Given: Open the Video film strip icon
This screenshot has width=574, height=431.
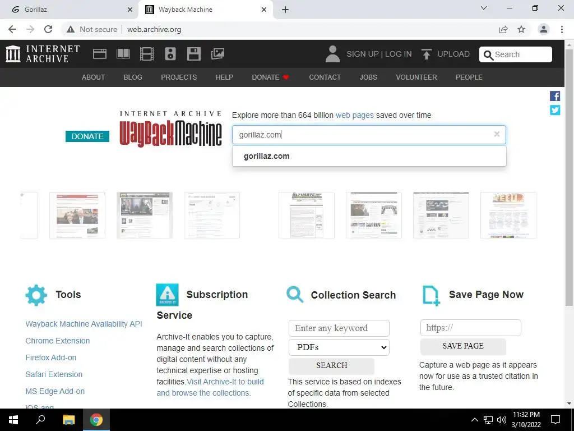Looking at the screenshot, I should tap(147, 54).
